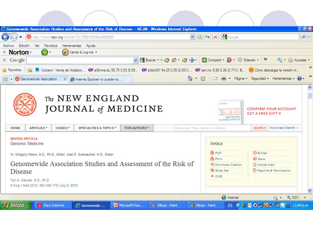The height and width of the screenshot is (235, 313).
Task: Click the Article Alert icon in Tools
Action: [x=255, y=164]
